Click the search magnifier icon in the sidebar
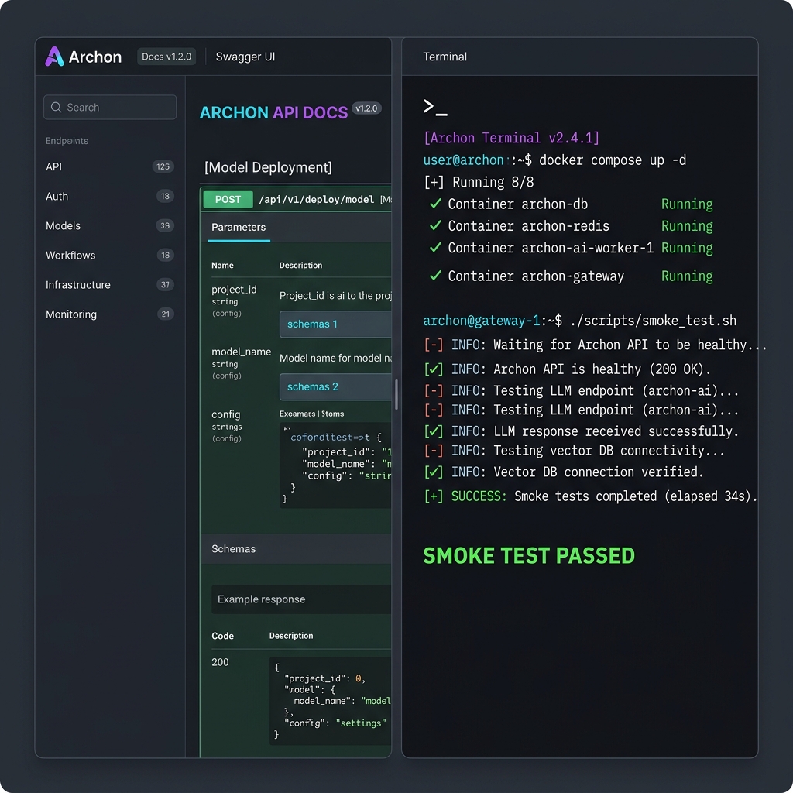The height and width of the screenshot is (793, 793). [x=56, y=107]
